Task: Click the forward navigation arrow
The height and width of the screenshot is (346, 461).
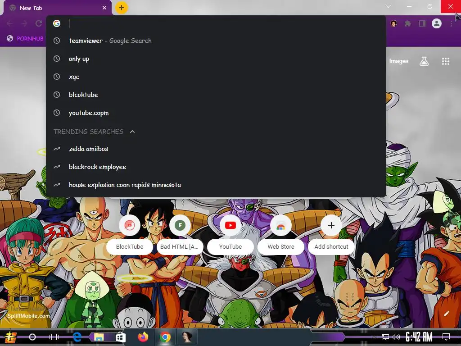Action: click(x=24, y=23)
